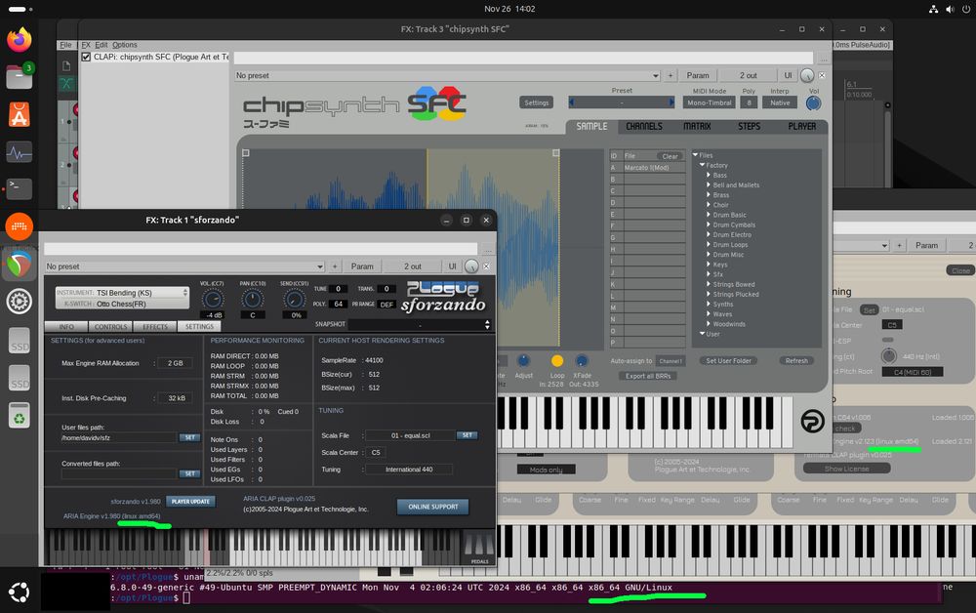Image resolution: width=976 pixels, height=613 pixels.
Task: Click the sforzando PAN (CC10) knob
Action: [x=252, y=300]
